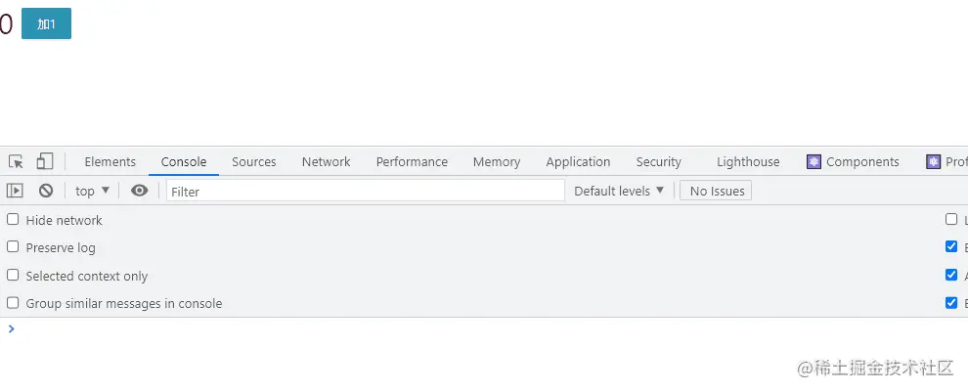The height and width of the screenshot is (391, 968).
Task: Enable the Preserve log checkbox
Action: click(x=13, y=246)
